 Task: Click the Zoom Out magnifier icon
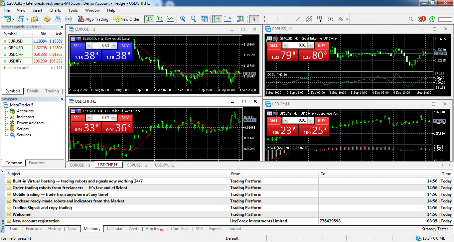coord(193,19)
